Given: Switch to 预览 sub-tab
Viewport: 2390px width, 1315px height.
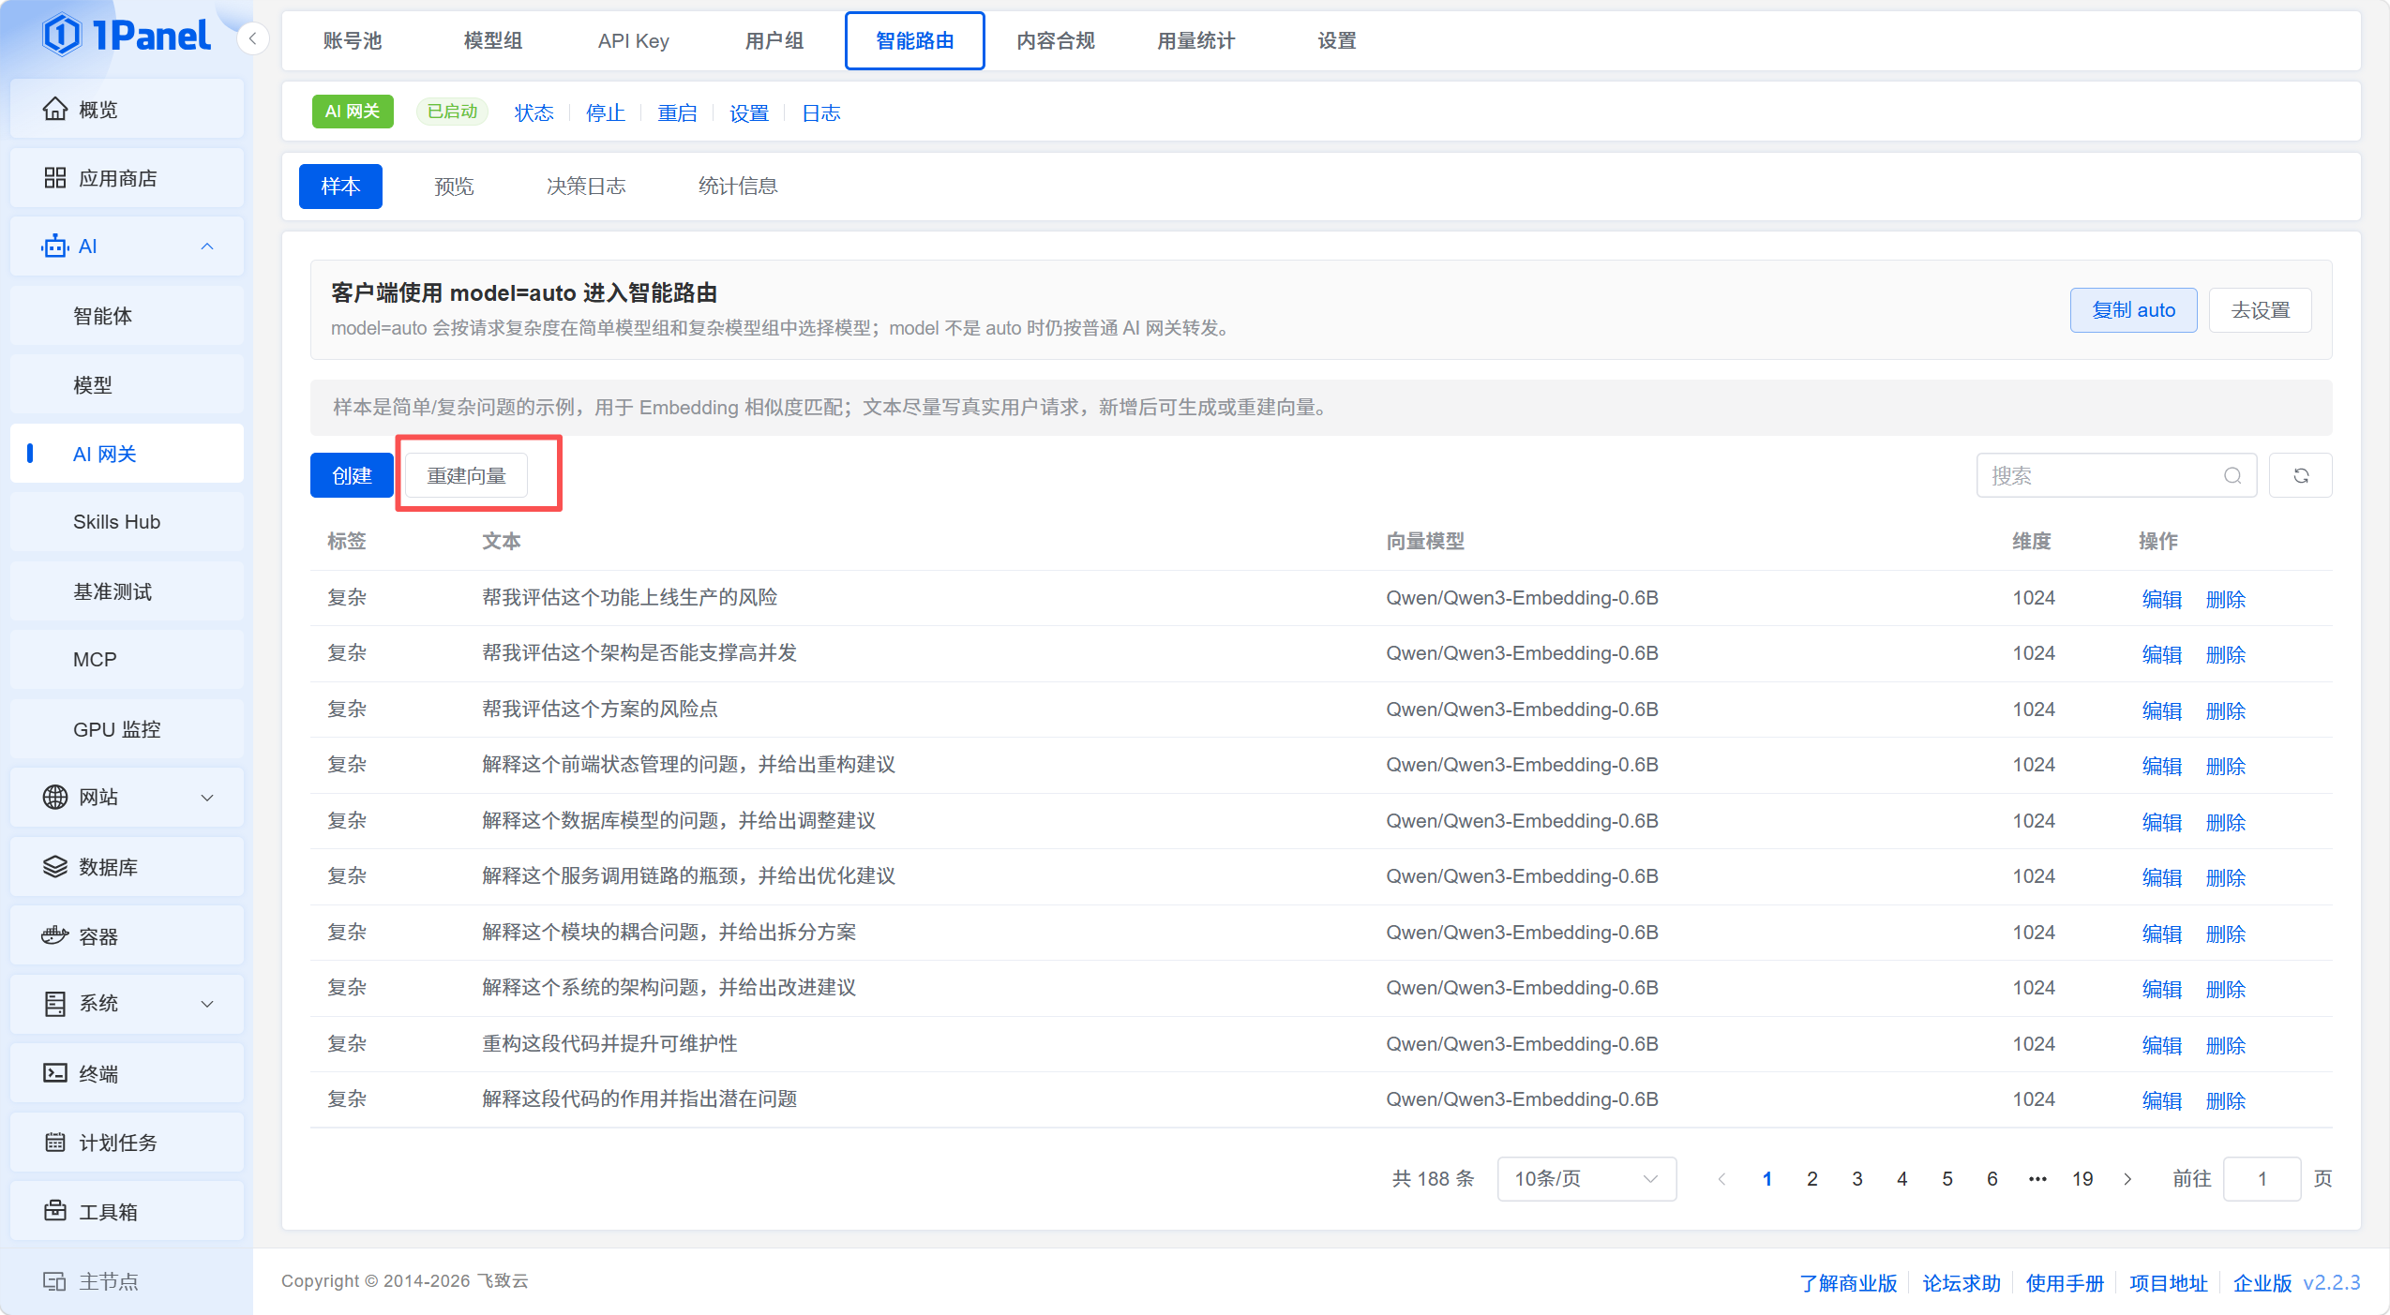Looking at the screenshot, I should pos(455,187).
